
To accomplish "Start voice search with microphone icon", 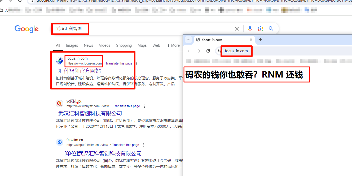I will click(x=250, y=29).
